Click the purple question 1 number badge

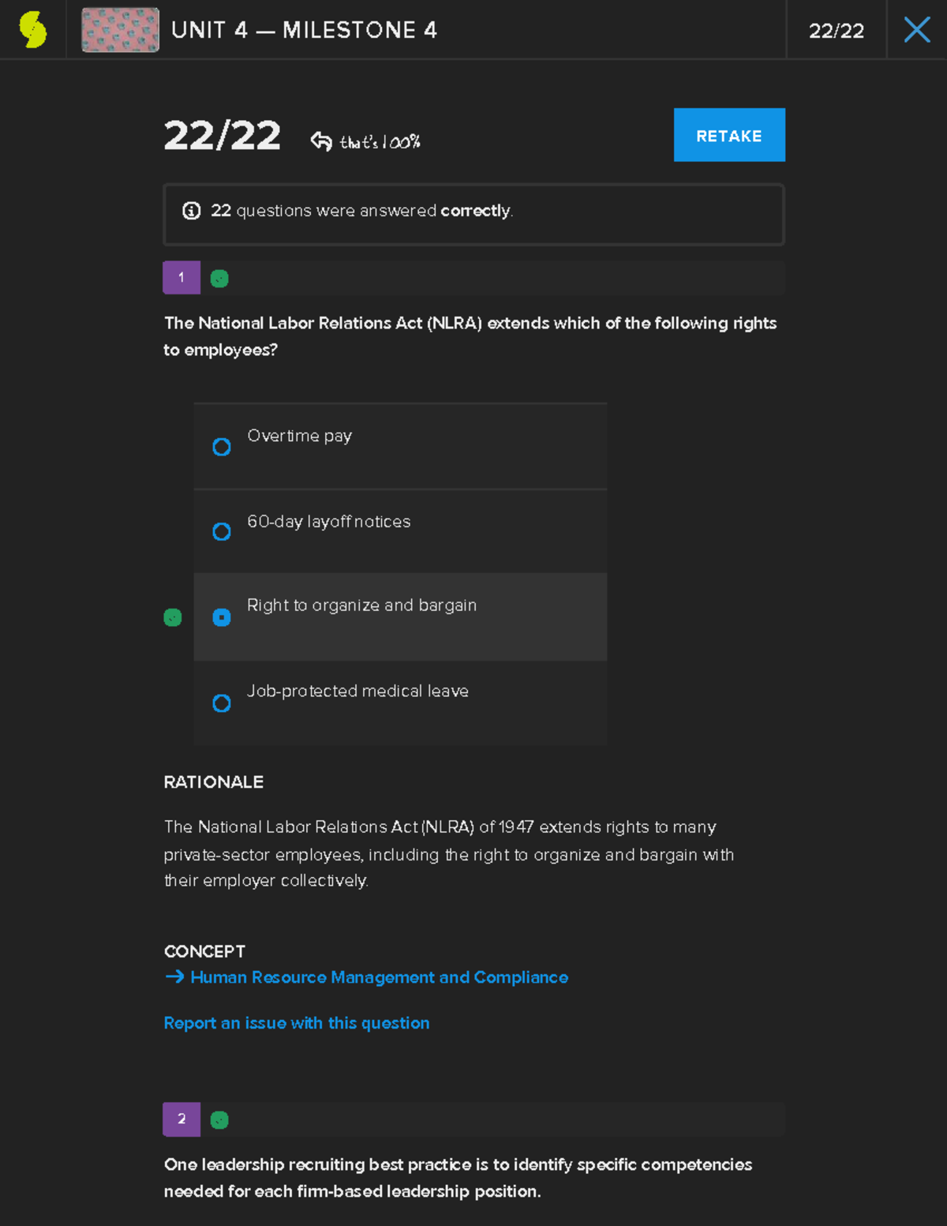coord(182,278)
